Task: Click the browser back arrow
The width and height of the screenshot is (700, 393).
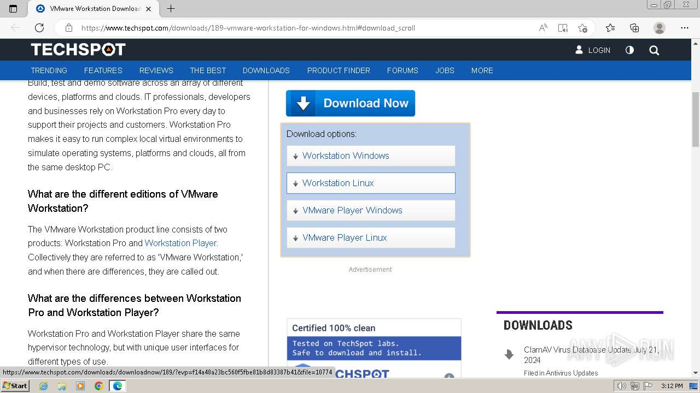Action: (15, 28)
